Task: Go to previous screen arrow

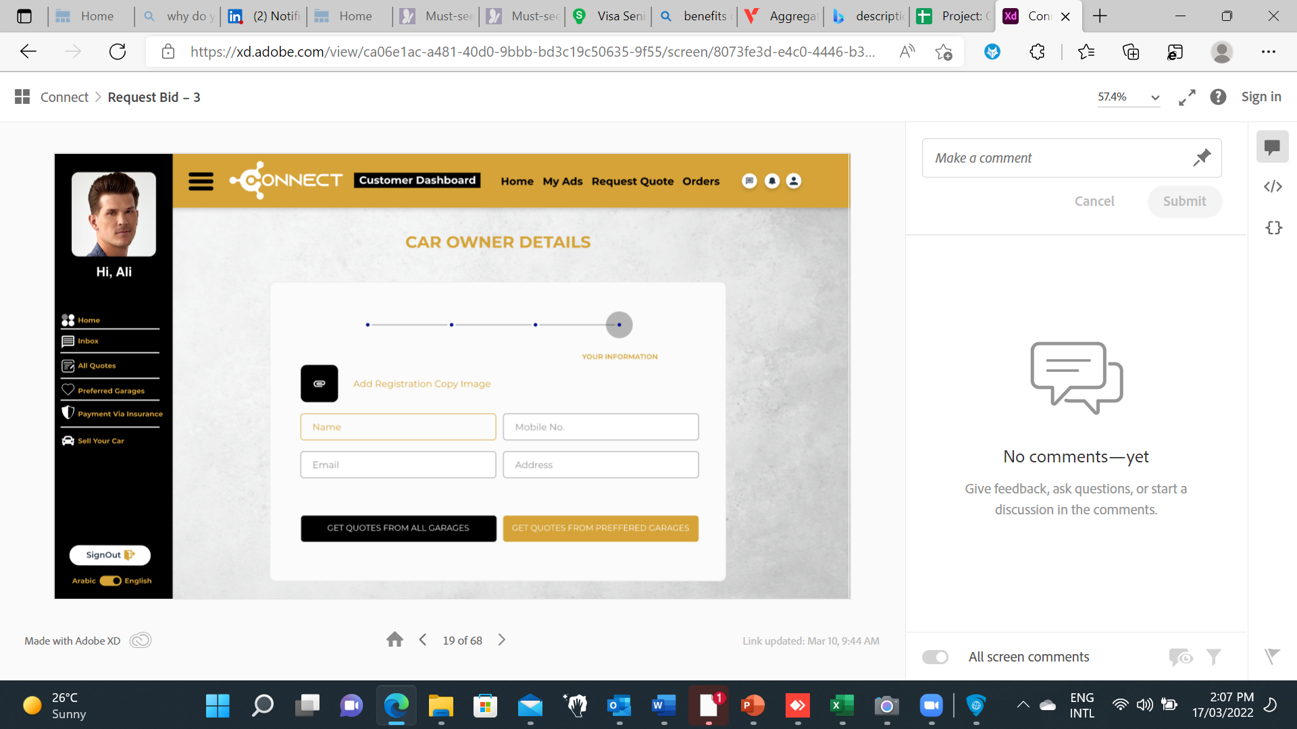Action: pos(423,640)
